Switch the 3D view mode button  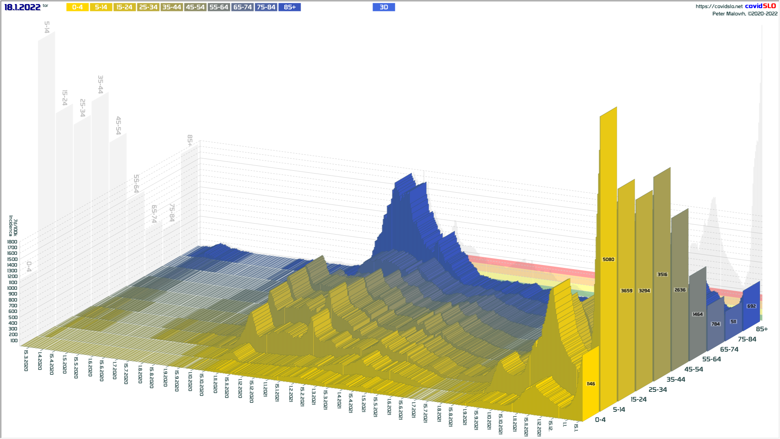coord(383,7)
